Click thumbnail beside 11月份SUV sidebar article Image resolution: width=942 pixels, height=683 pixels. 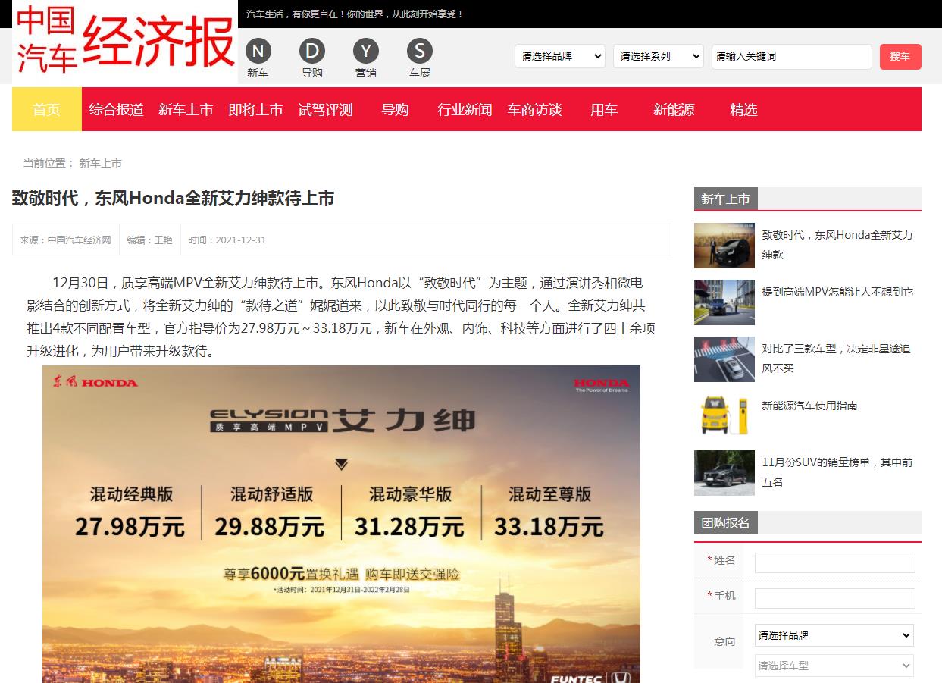click(724, 473)
